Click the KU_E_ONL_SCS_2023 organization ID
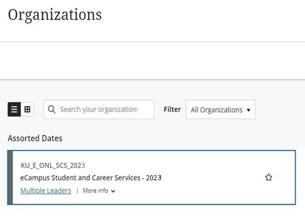This screenshot has height=218, width=305. coord(53,165)
